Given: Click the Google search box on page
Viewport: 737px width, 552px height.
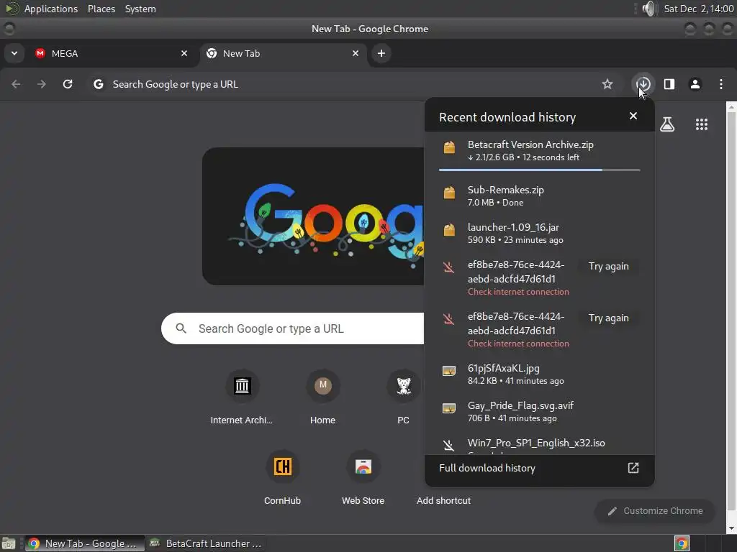Looking at the screenshot, I should coord(293,328).
